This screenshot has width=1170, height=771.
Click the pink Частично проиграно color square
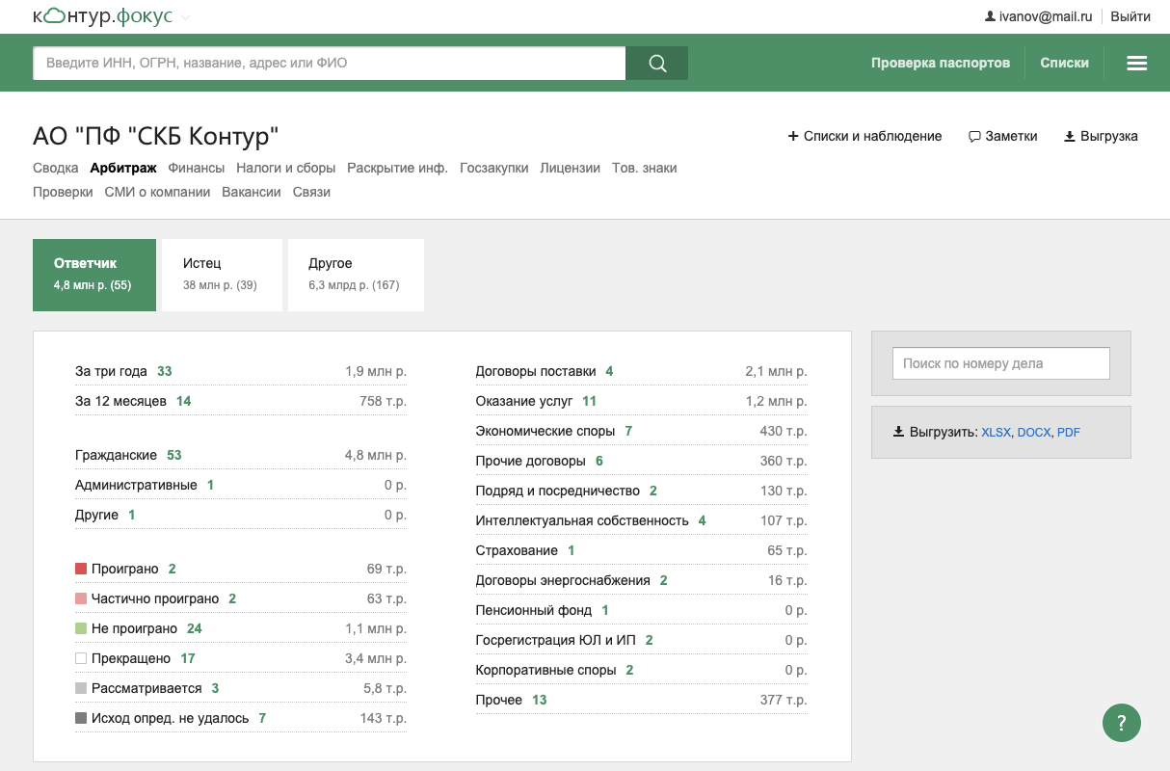tap(81, 599)
